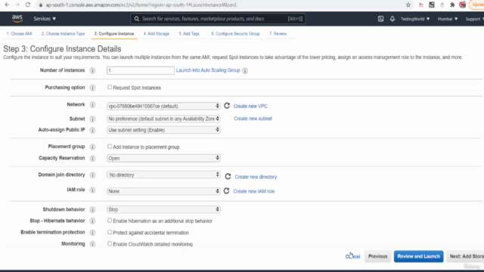The width and height of the screenshot is (484, 272).
Task: Click the Number of instances field
Action: (141, 70)
